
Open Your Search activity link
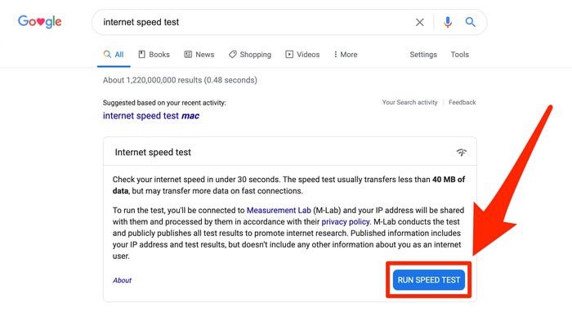(x=409, y=102)
